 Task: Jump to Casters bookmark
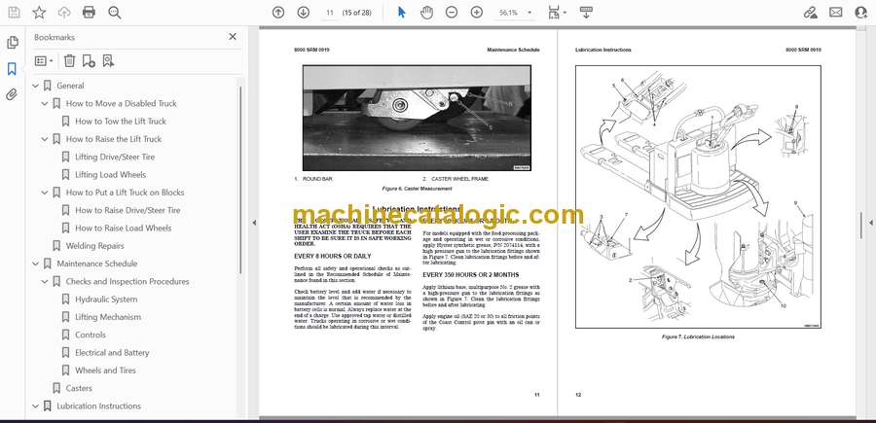pos(79,388)
